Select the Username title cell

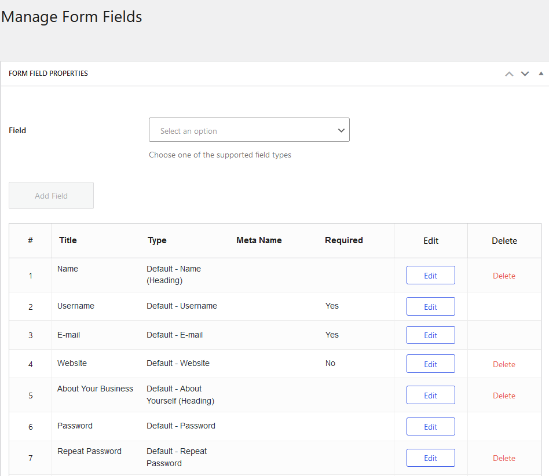point(76,306)
